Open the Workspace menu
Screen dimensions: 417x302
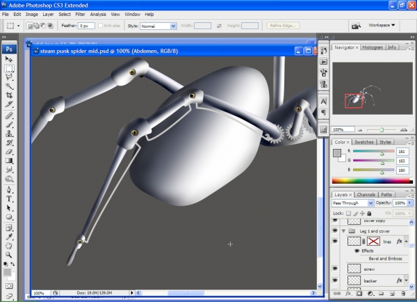tap(382, 25)
